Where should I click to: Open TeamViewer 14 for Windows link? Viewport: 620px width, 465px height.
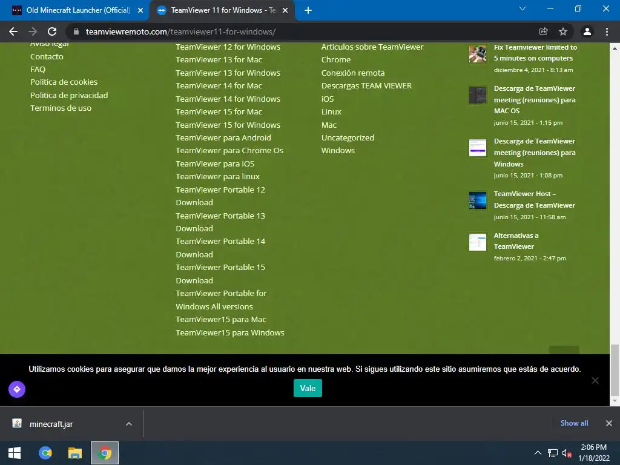pos(228,99)
